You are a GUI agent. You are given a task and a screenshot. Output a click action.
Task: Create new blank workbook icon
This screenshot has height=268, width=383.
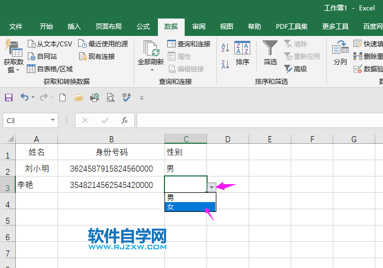point(62,98)
